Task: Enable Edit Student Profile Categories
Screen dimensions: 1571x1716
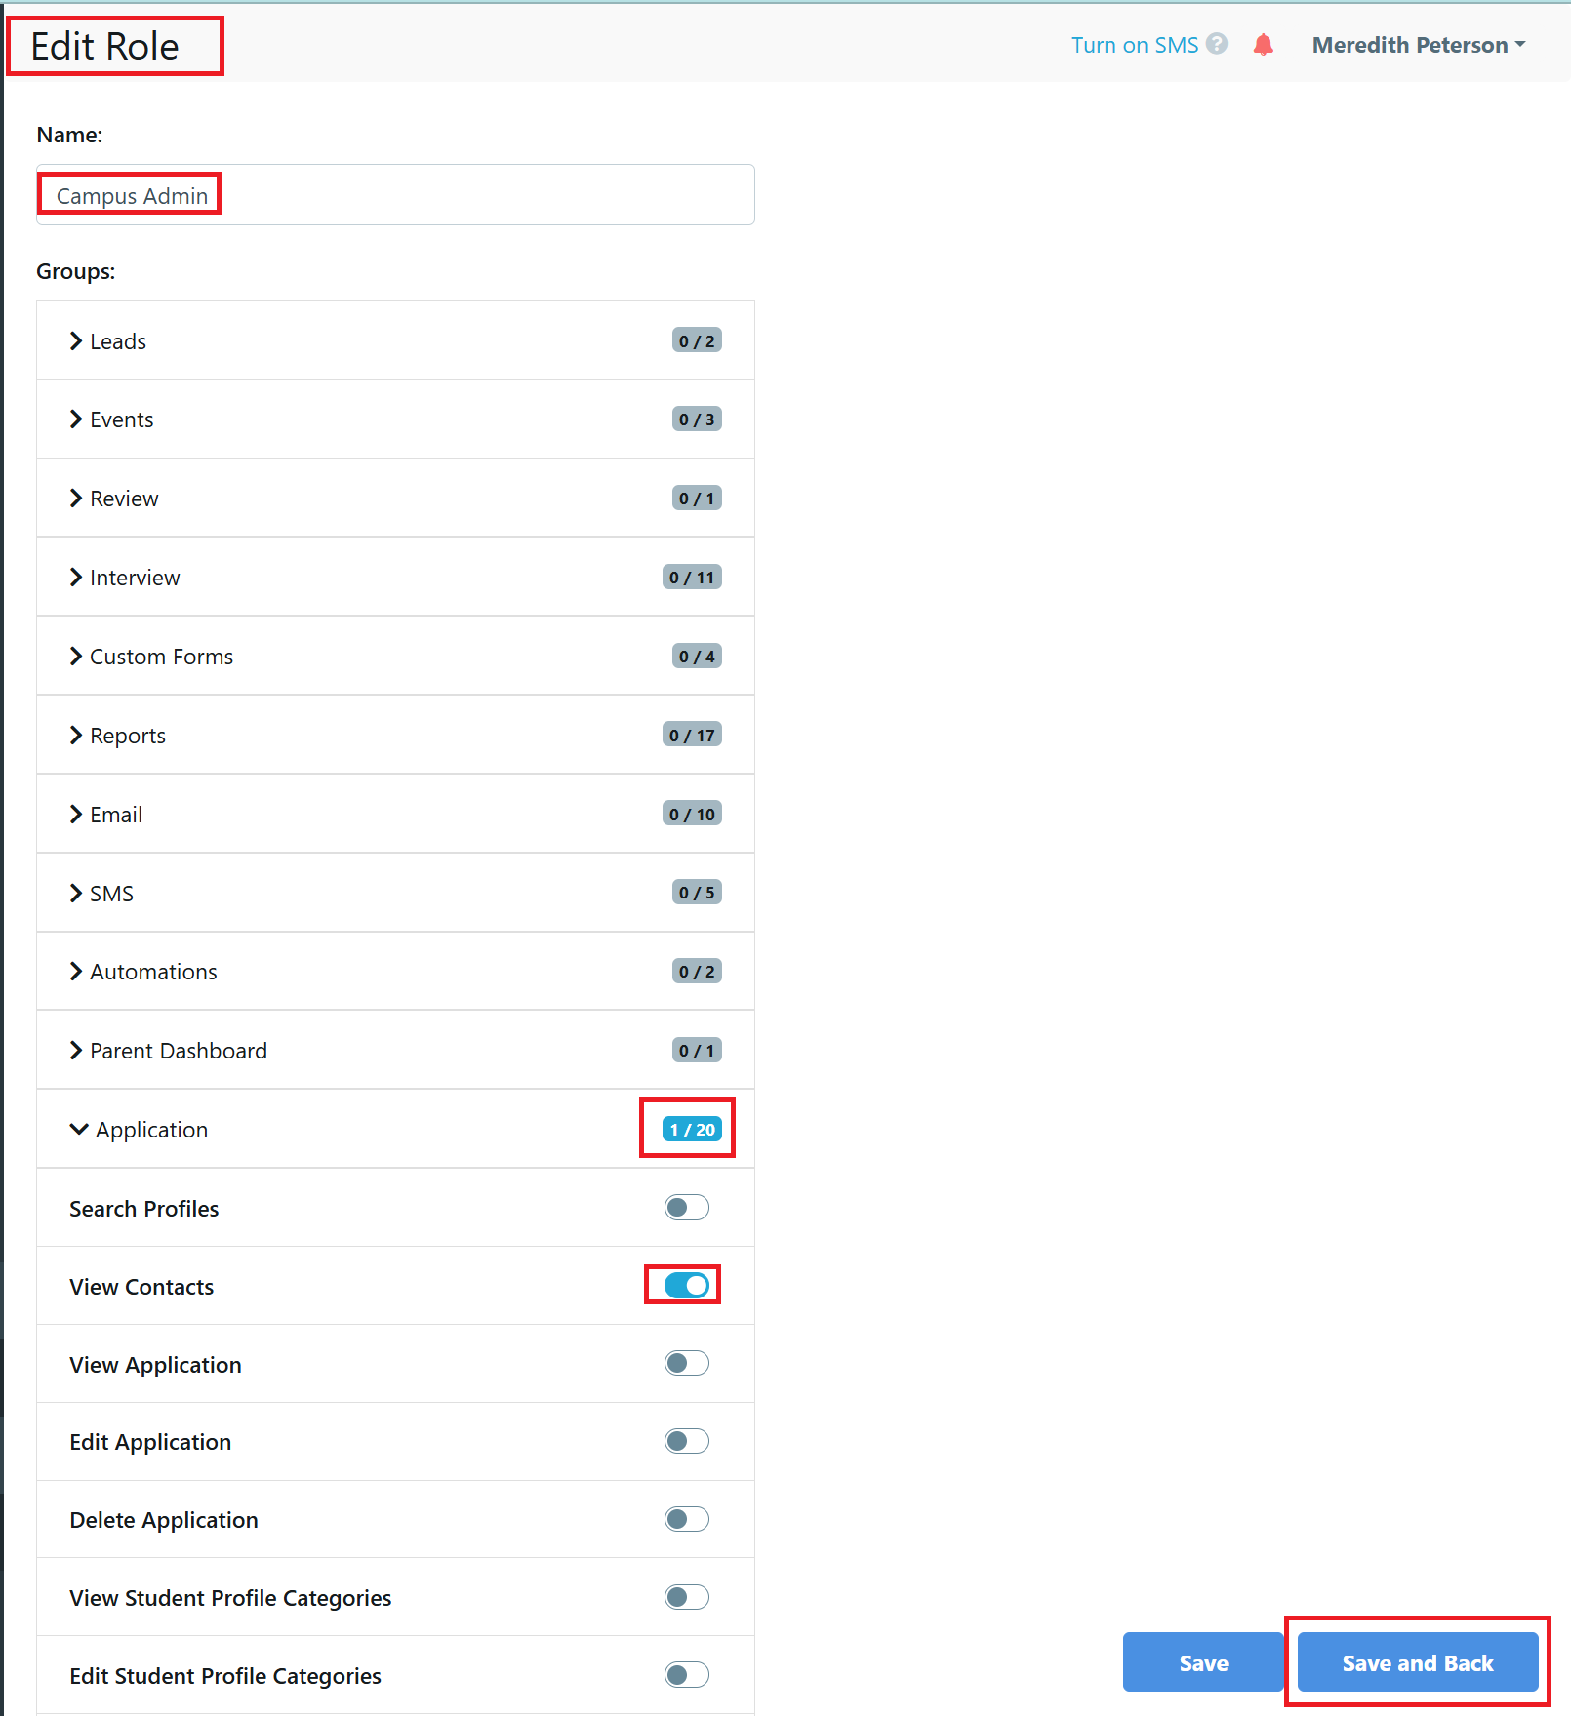Action: coord(686,1674)
